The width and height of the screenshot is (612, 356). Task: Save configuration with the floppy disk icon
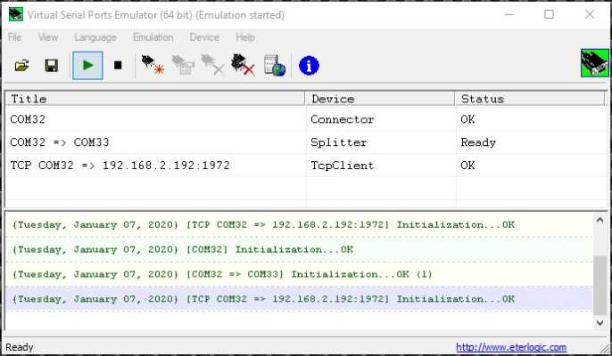[52, 66]
